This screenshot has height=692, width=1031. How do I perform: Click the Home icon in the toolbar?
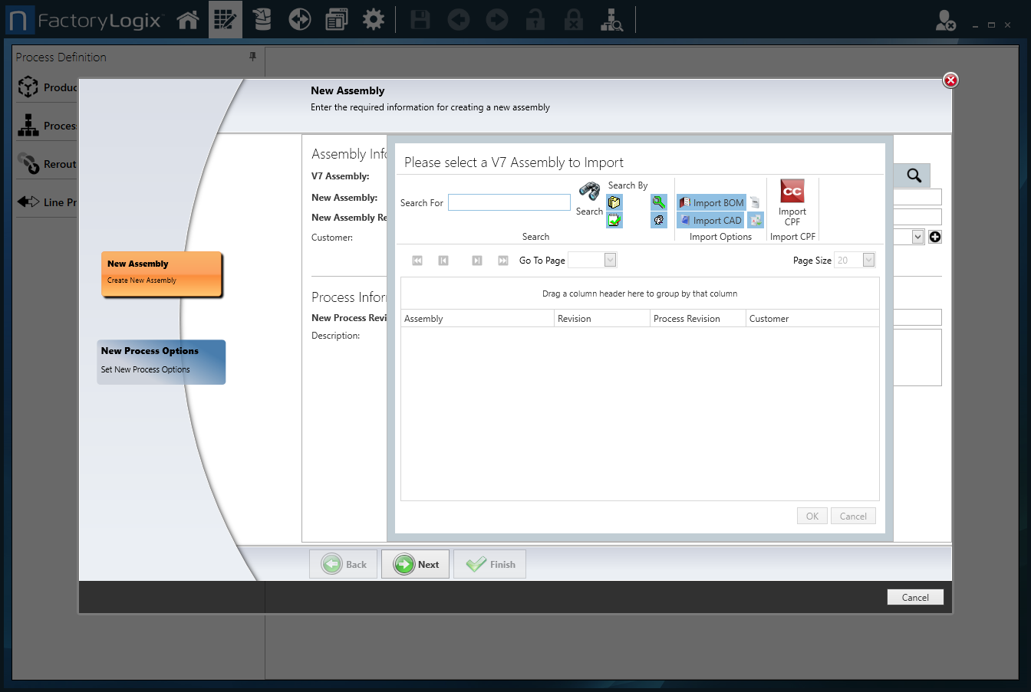click(188, 19)
